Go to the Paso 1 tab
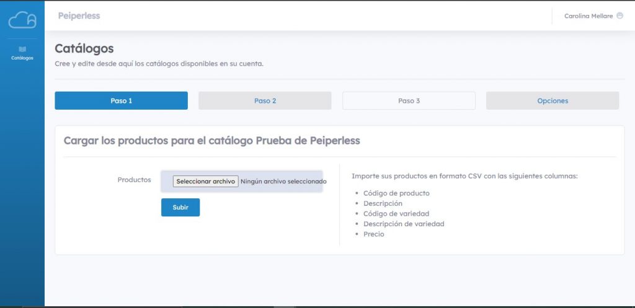 coord(121,100)
